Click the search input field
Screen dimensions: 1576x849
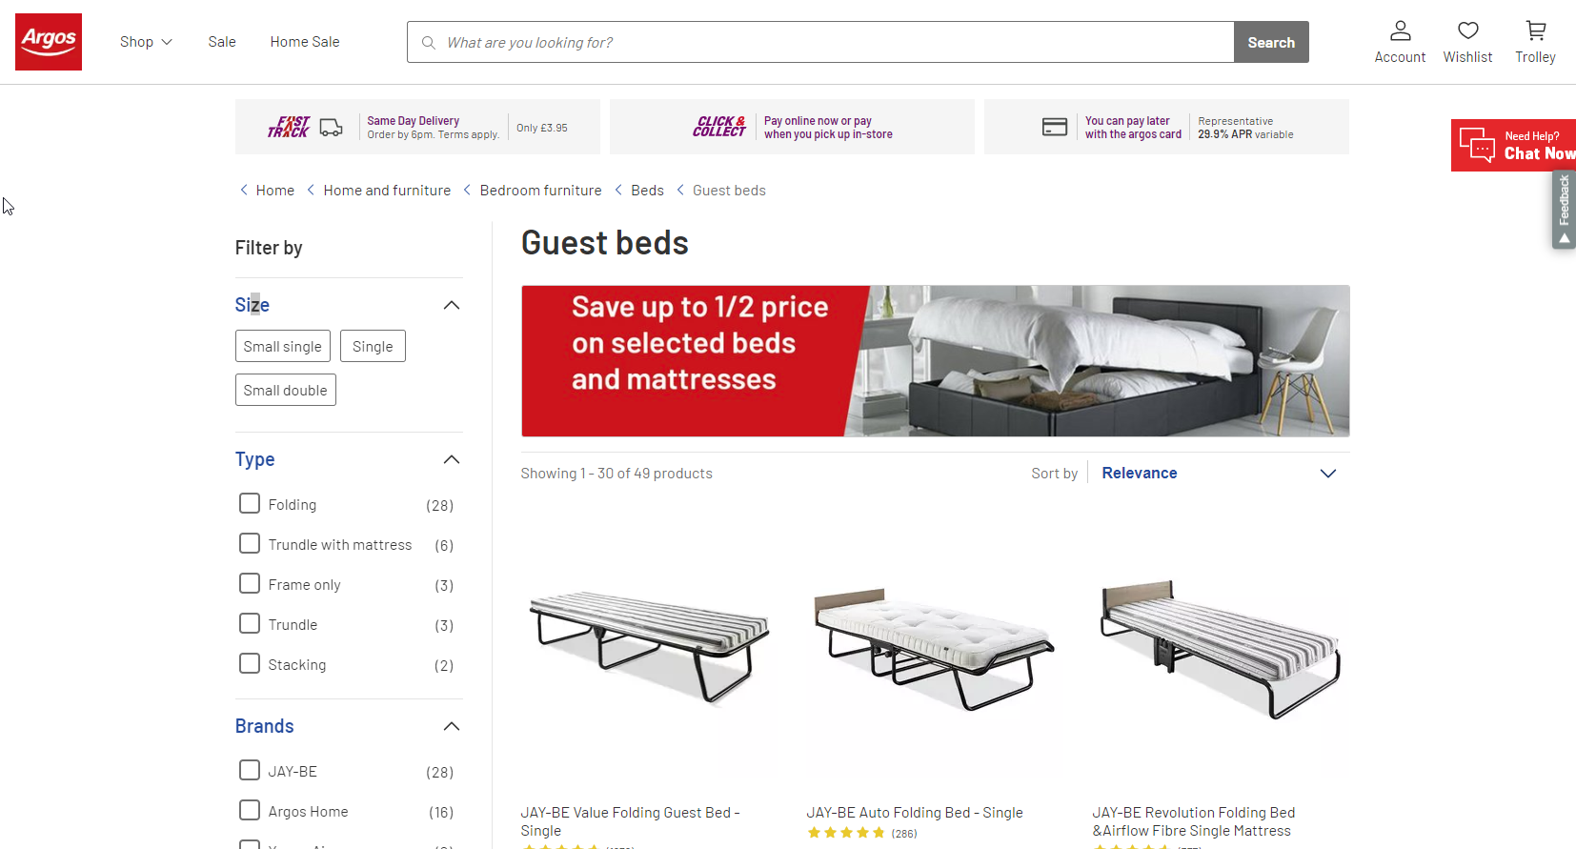(762, 42)
